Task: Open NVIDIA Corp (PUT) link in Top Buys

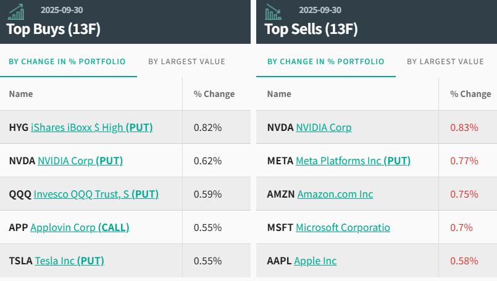Action: 80,161
